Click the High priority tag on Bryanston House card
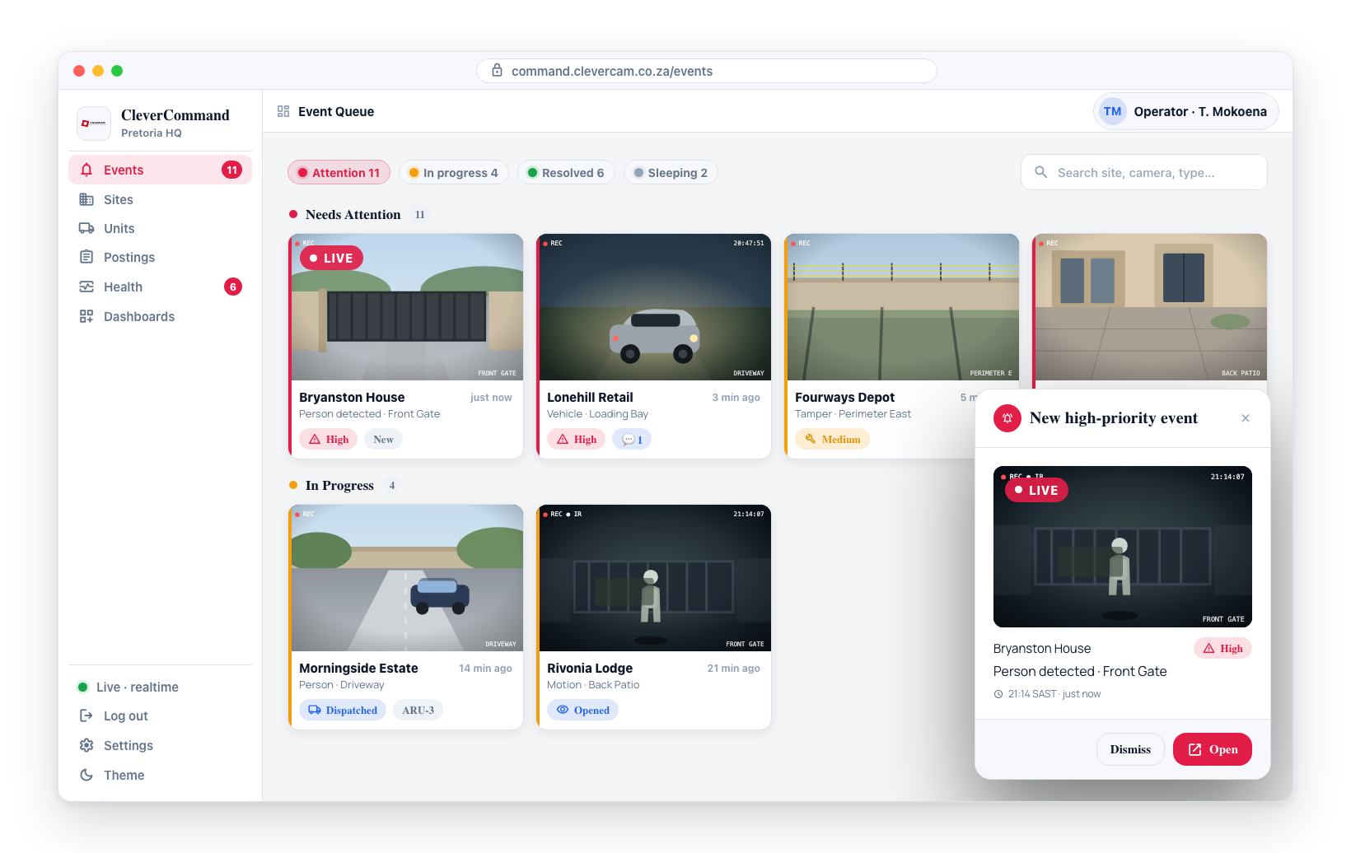This screenshot has width=1351, height=853. tap(329, 440)
